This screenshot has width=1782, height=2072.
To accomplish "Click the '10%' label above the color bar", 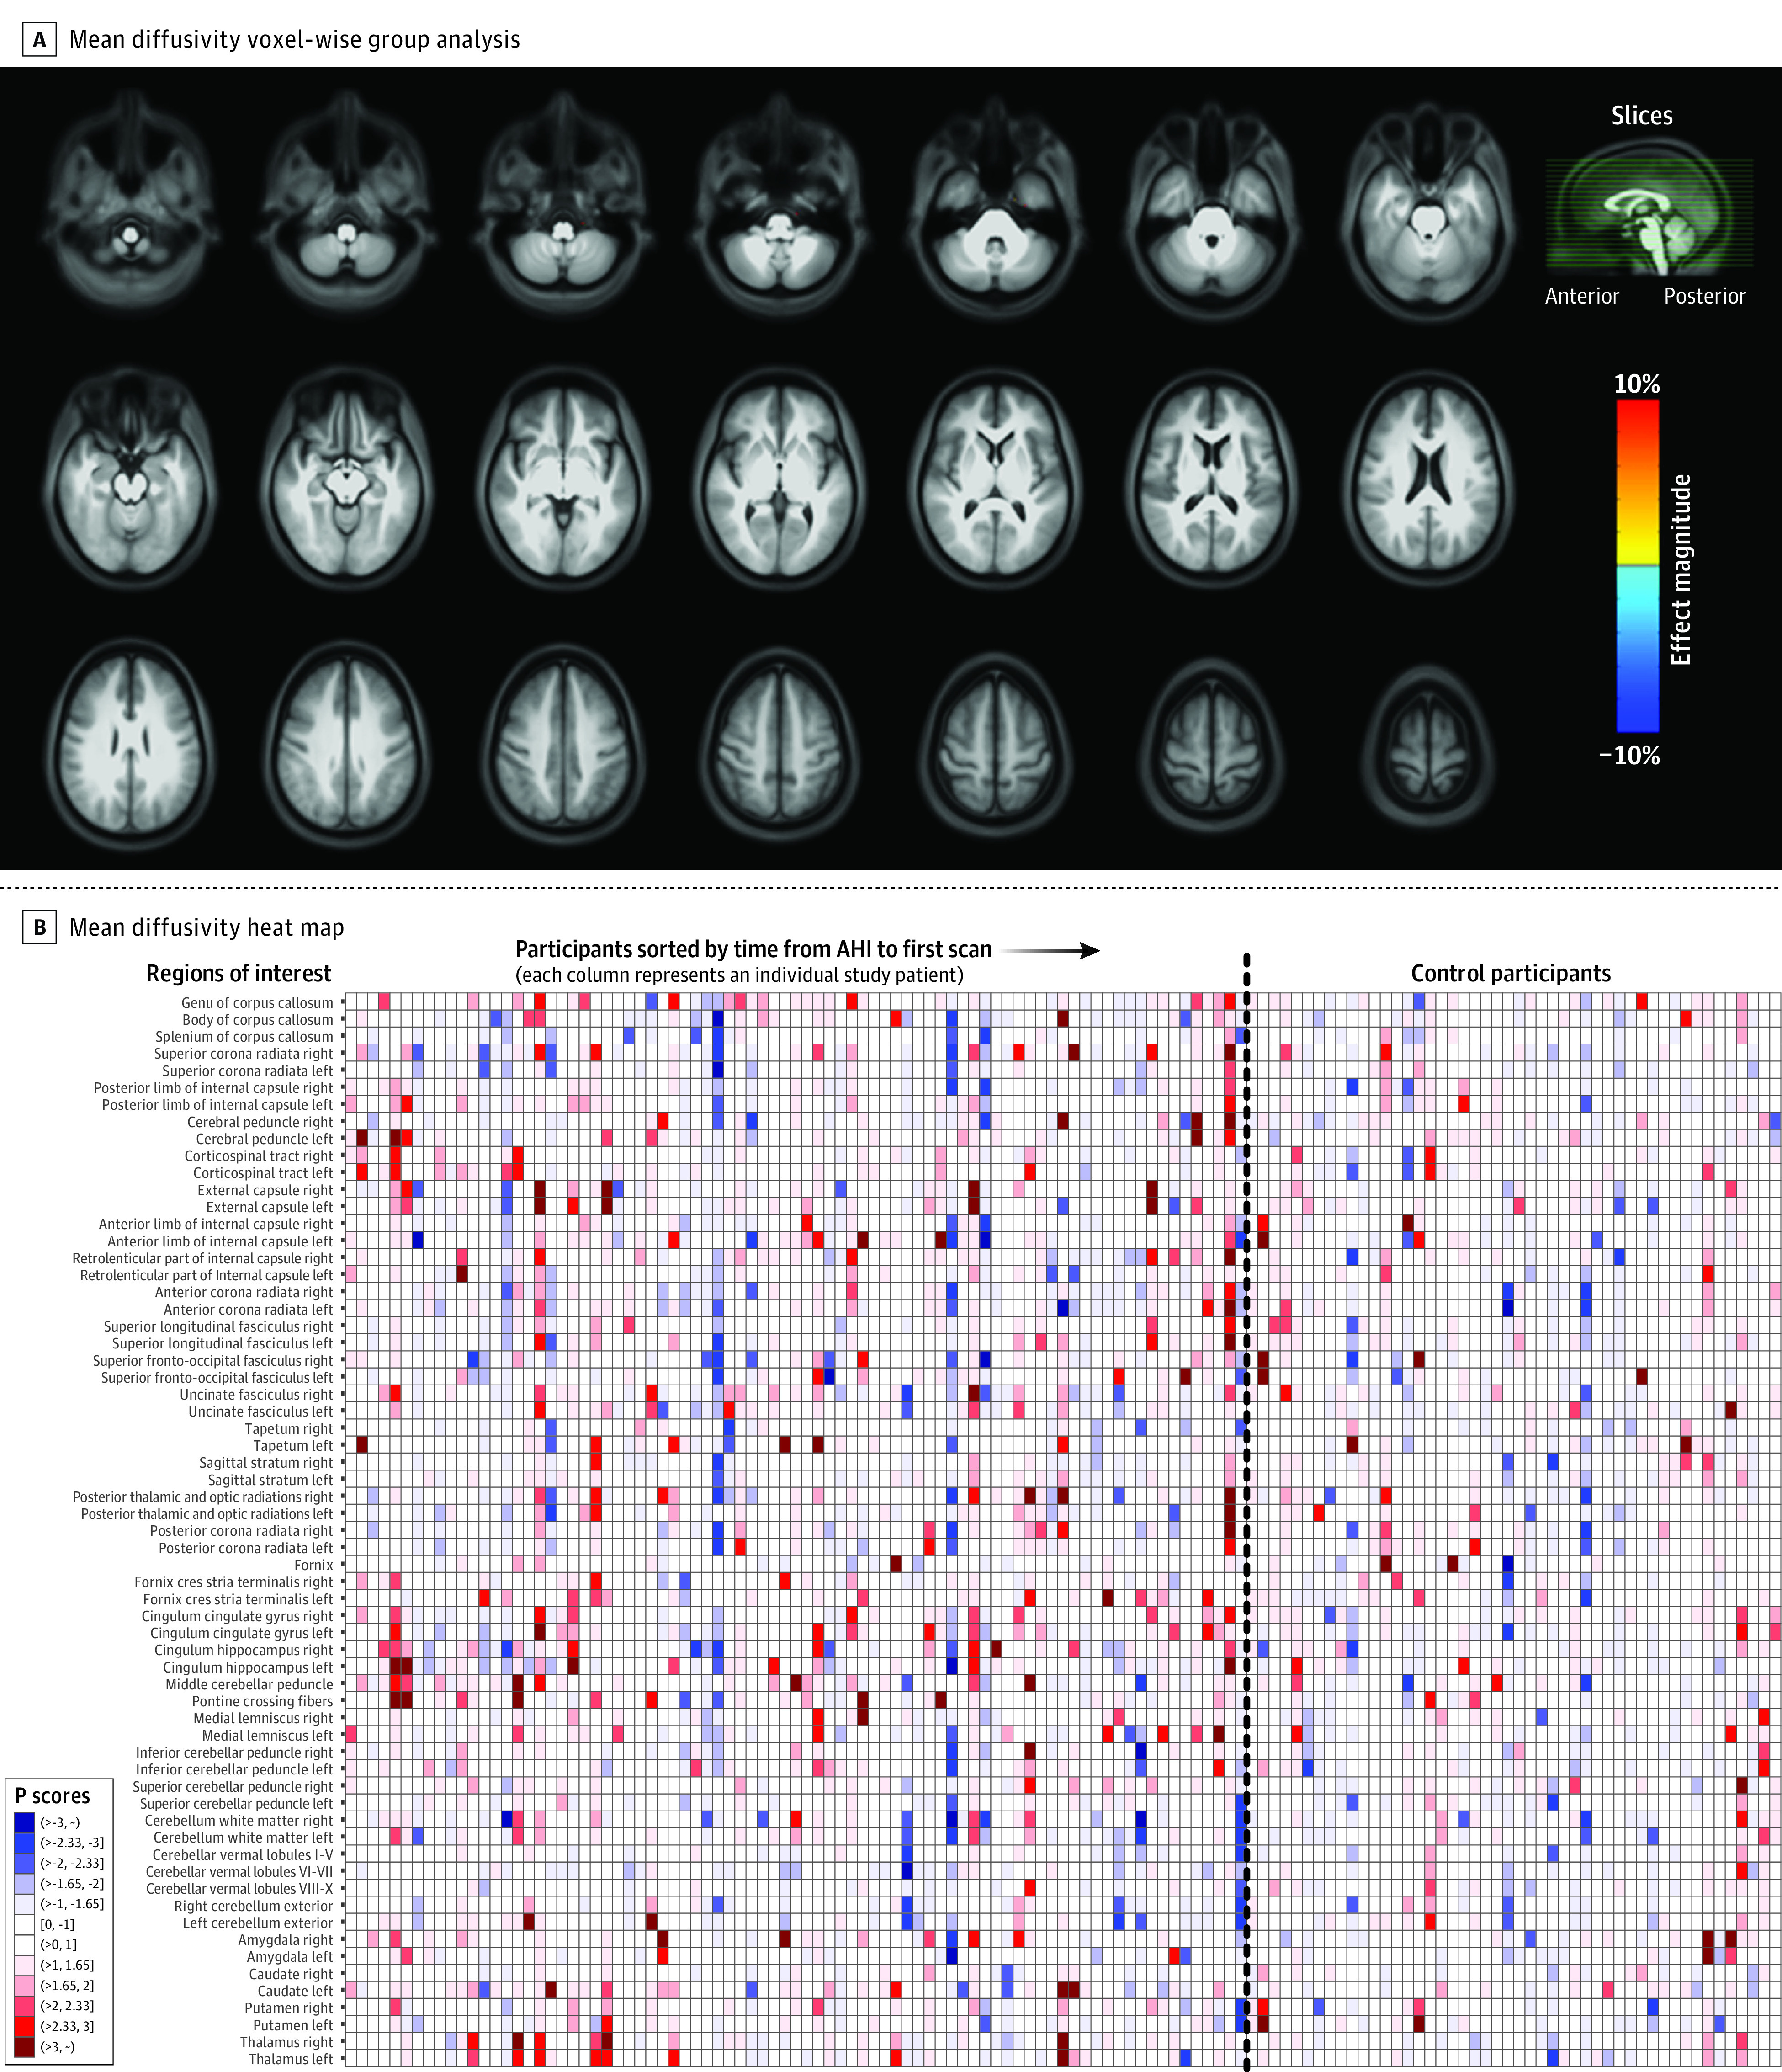I will pyautogui.click(x=1636, y=384).
